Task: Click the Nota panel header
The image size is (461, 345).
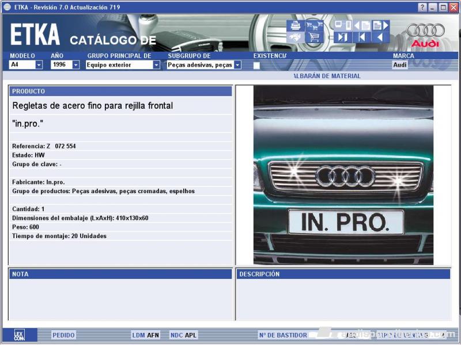Action: click(x=120, y=274)
